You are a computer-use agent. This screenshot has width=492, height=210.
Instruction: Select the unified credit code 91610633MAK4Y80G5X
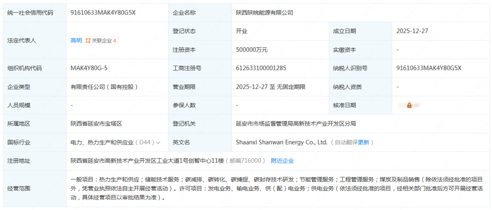[x=103, y=13]
